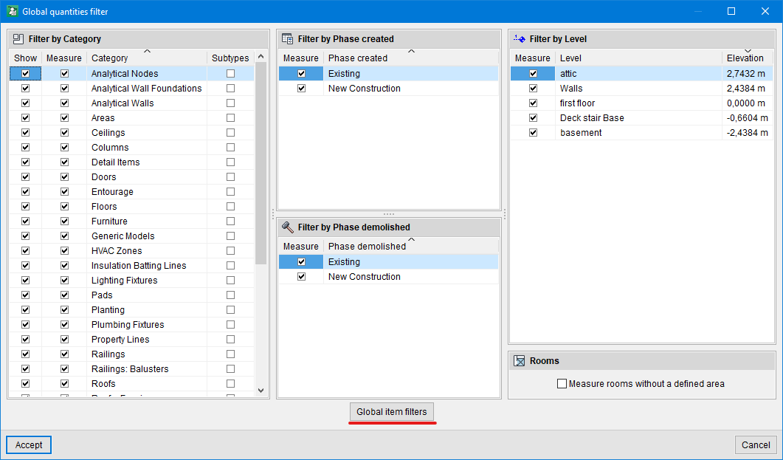783x460 pixels.
Task: Enable Measure rooms without a defined area
Action: (x=562, y=384)
